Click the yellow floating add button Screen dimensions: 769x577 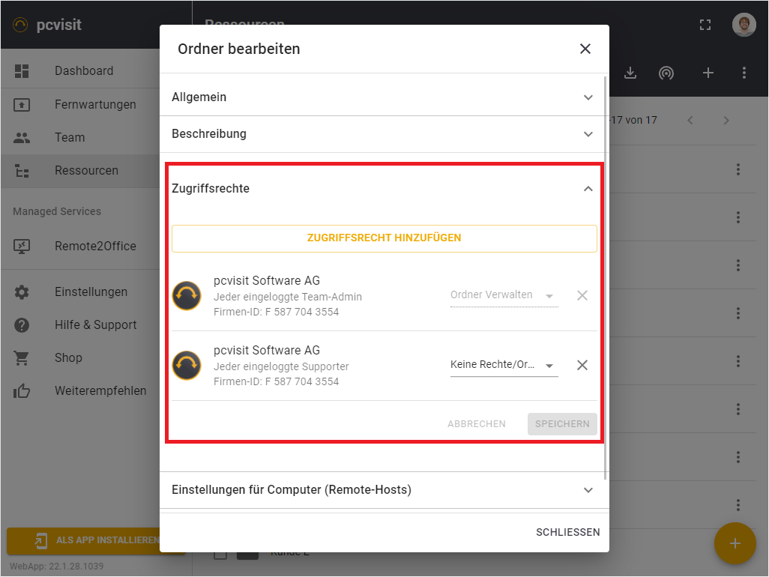click(735, 543)
